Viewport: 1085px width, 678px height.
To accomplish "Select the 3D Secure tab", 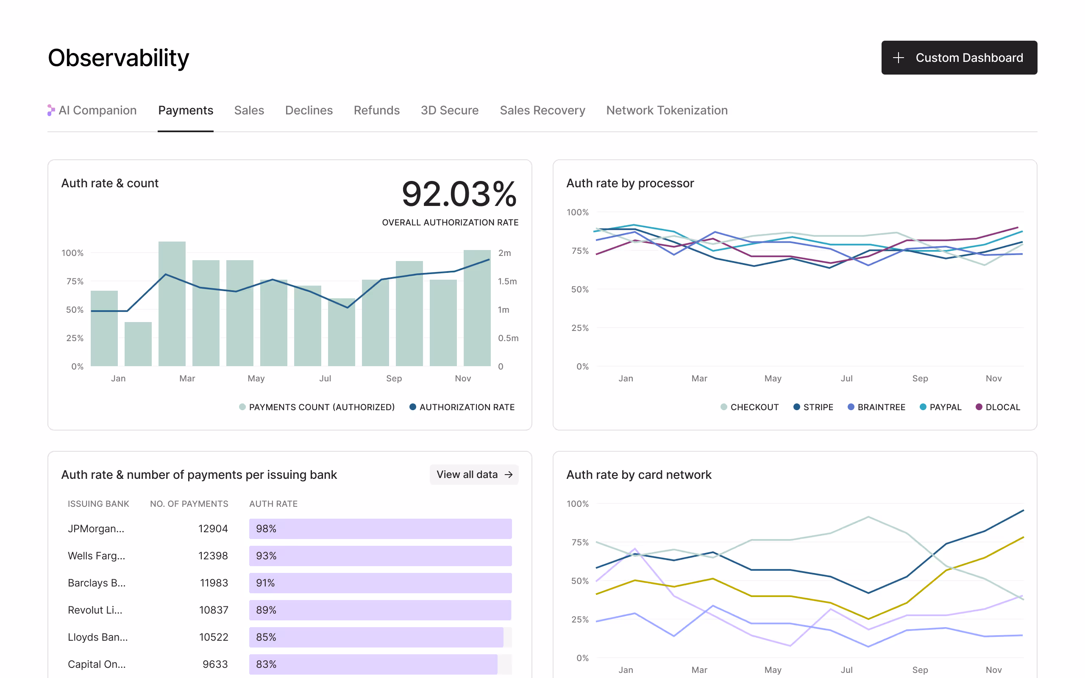I will point(449,110).
